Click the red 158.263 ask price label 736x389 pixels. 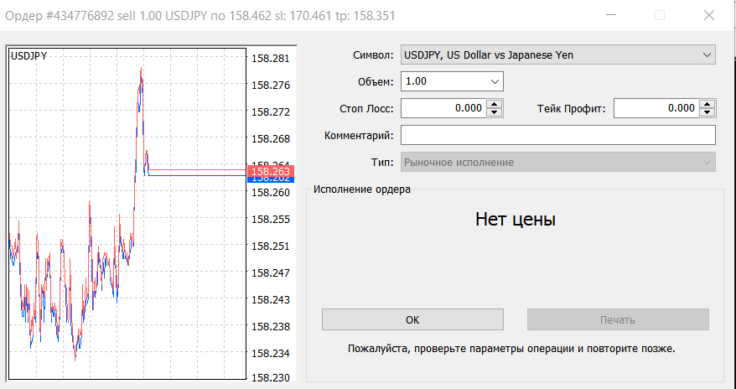271,171
